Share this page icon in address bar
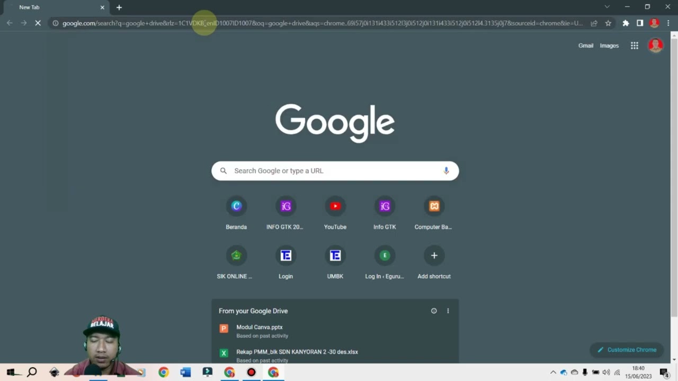 point(594,23)
